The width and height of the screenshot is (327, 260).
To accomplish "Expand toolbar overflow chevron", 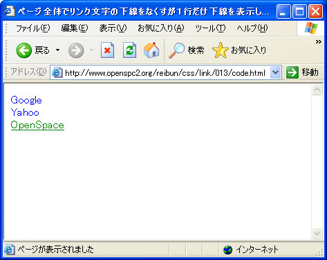I will tap(319, 42).
